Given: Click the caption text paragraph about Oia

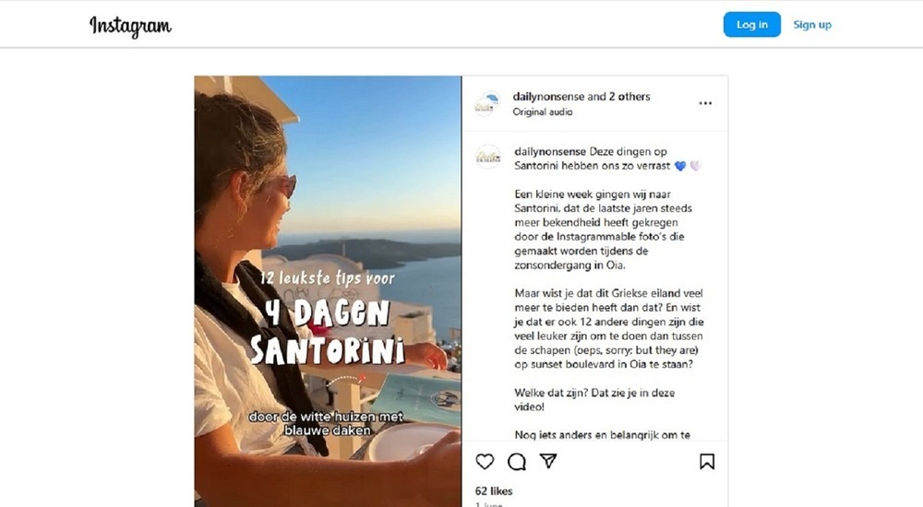Looking at the screenshot, I should coord(604,230).
